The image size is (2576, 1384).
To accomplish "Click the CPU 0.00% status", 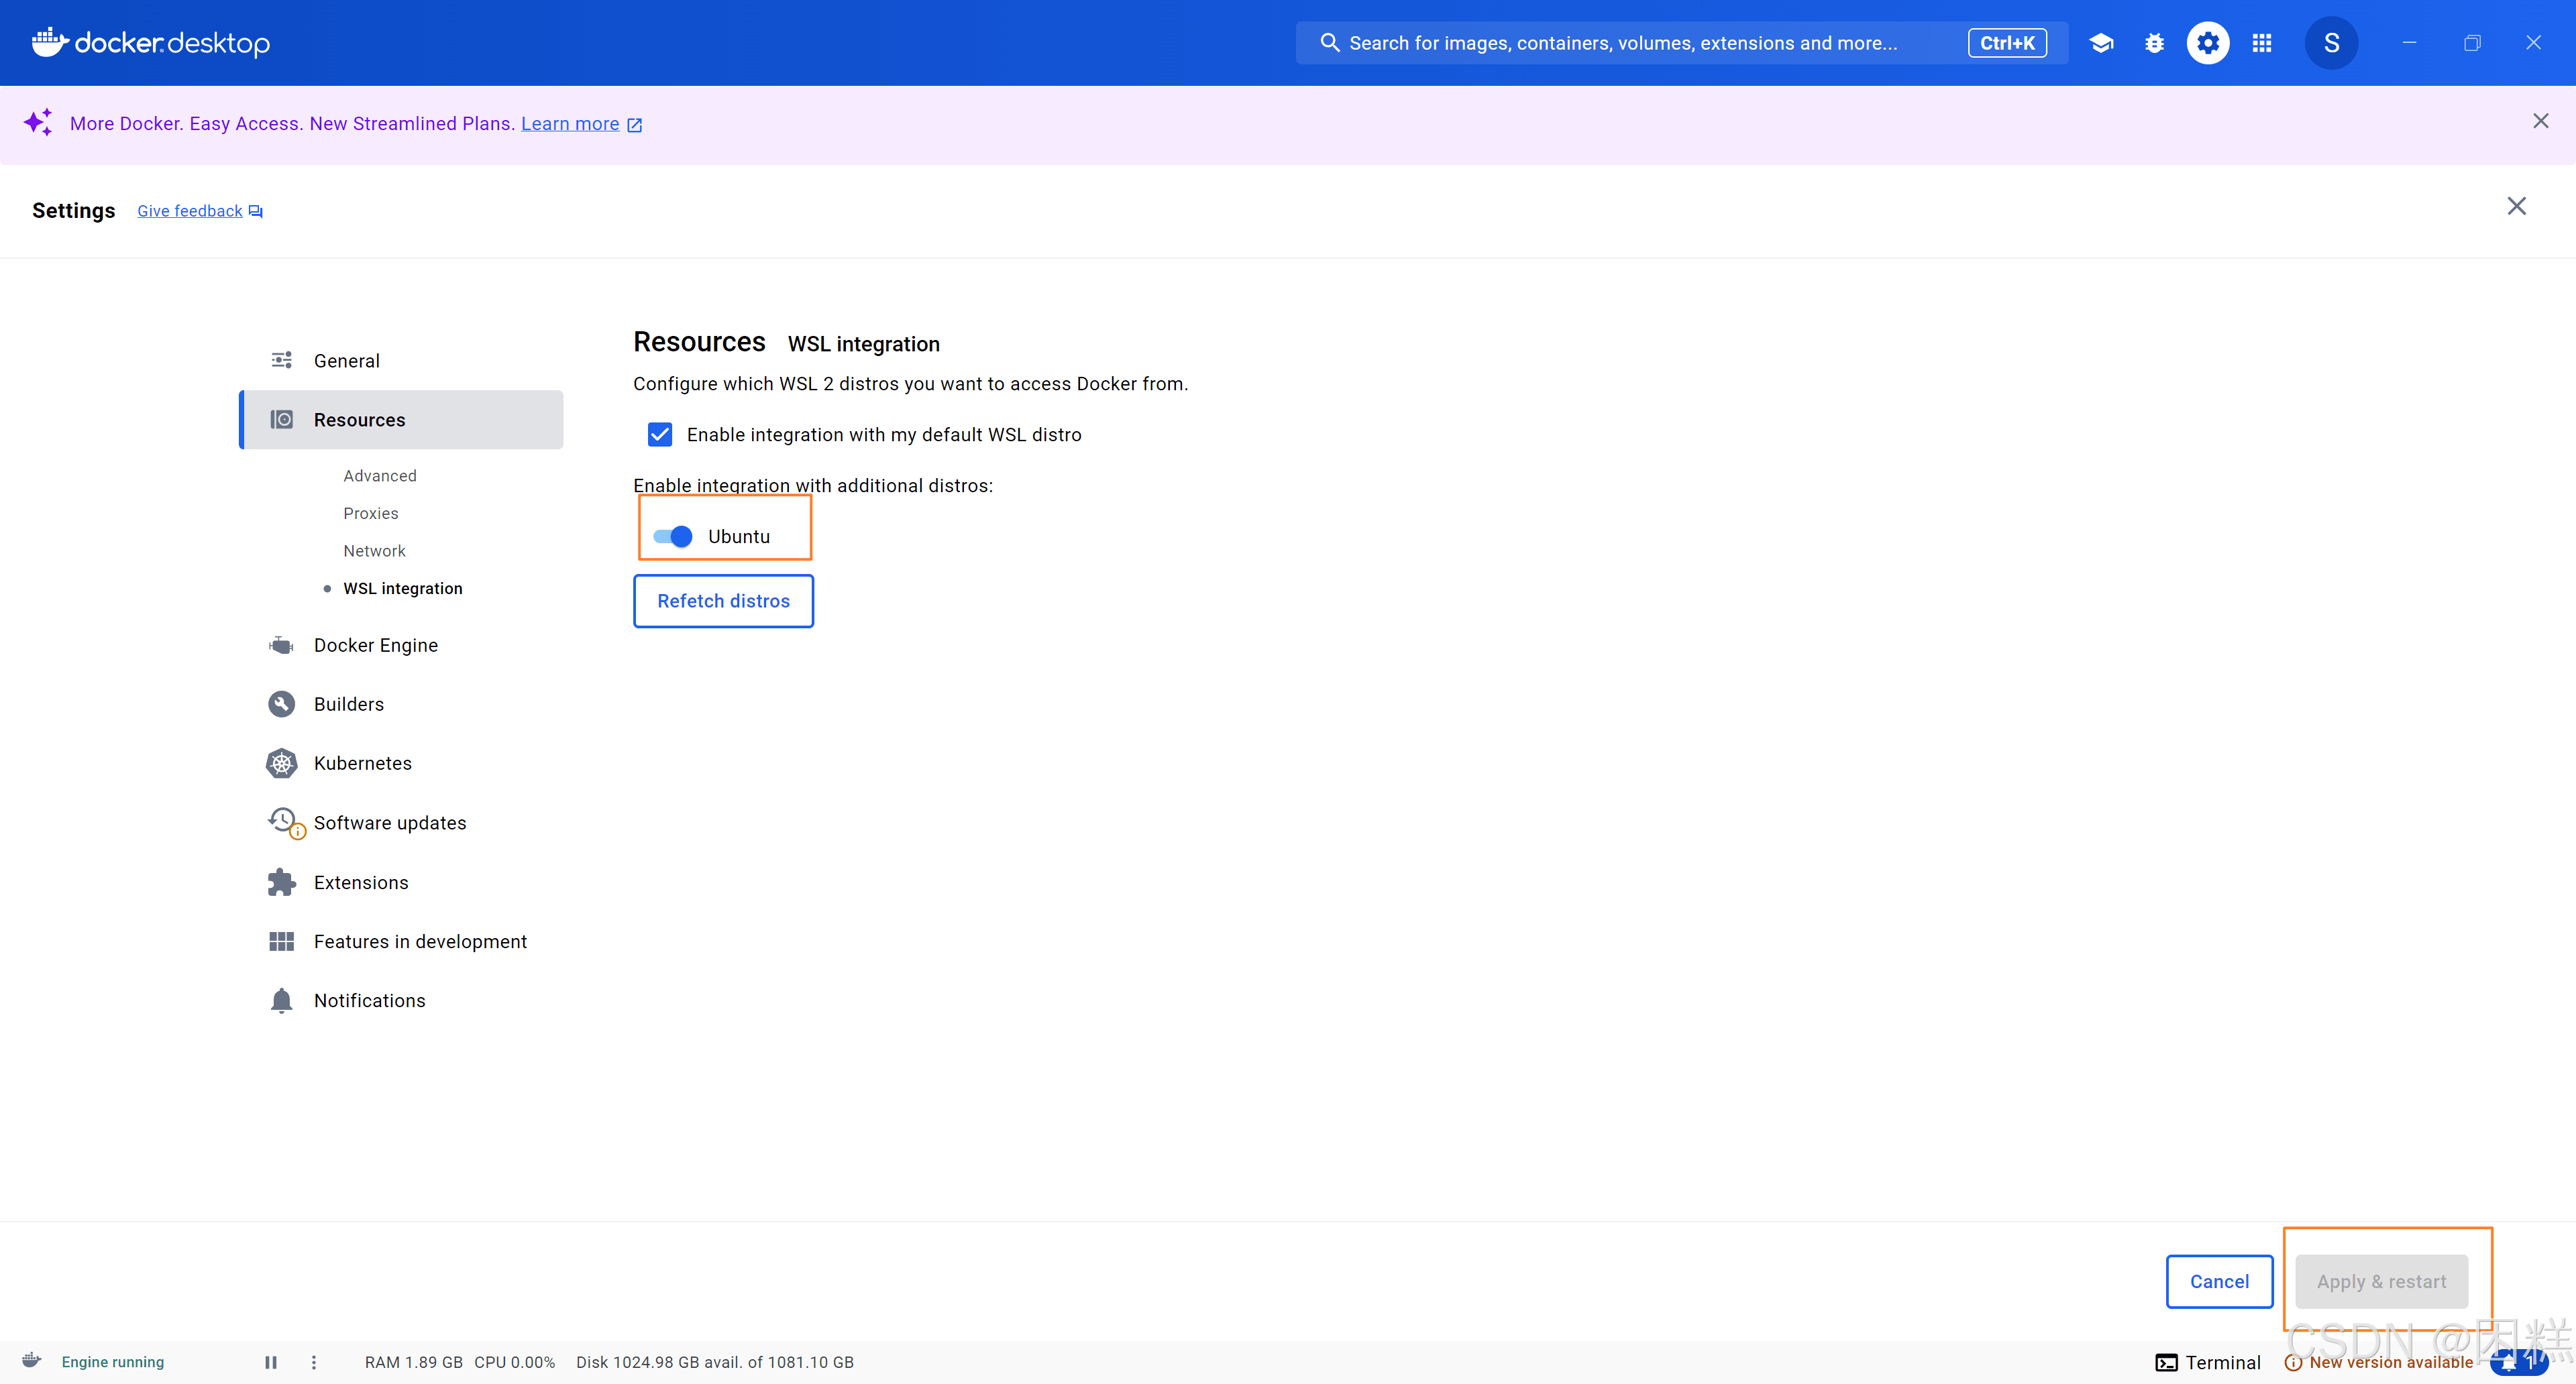I will (514, 1362).
